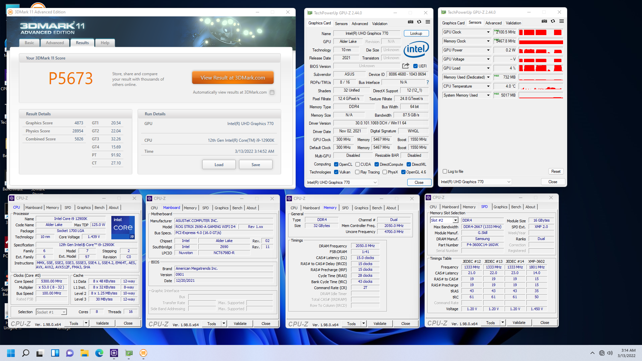Open Help tab in 3DMark 11
Screen dimensions: 642x361
pos(105,43)
